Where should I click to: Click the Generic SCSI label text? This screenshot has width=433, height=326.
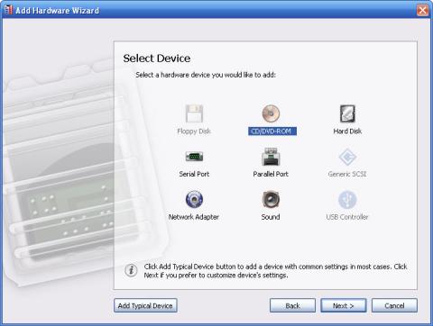coord(347,174)
